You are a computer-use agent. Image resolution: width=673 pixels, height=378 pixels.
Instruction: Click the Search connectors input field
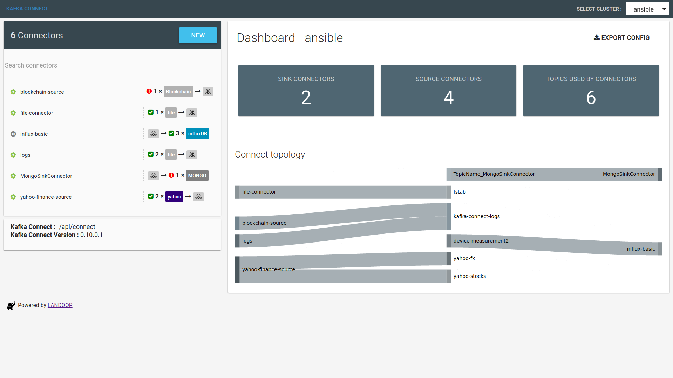click(112, 65)
